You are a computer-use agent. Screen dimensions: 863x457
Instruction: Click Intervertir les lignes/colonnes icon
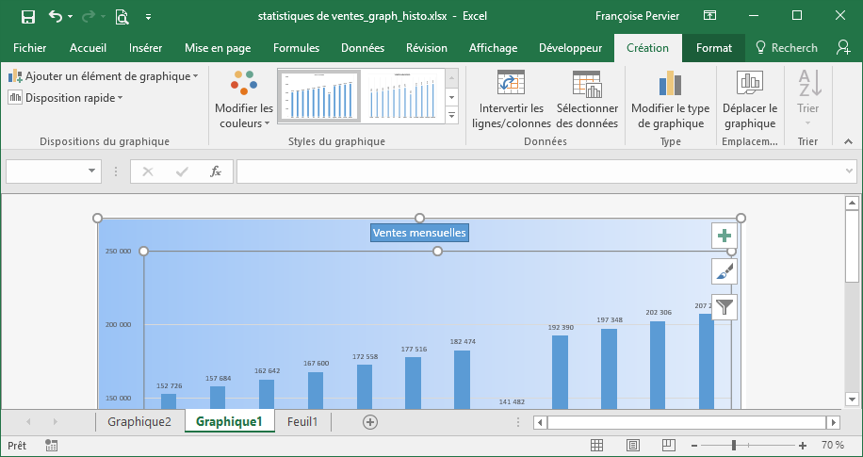coord(511,85)
